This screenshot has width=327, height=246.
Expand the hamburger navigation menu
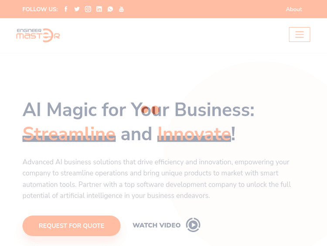pos(300,35)
